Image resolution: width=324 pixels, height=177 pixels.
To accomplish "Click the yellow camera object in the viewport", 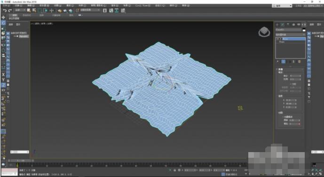I will [x=240, y=108].
